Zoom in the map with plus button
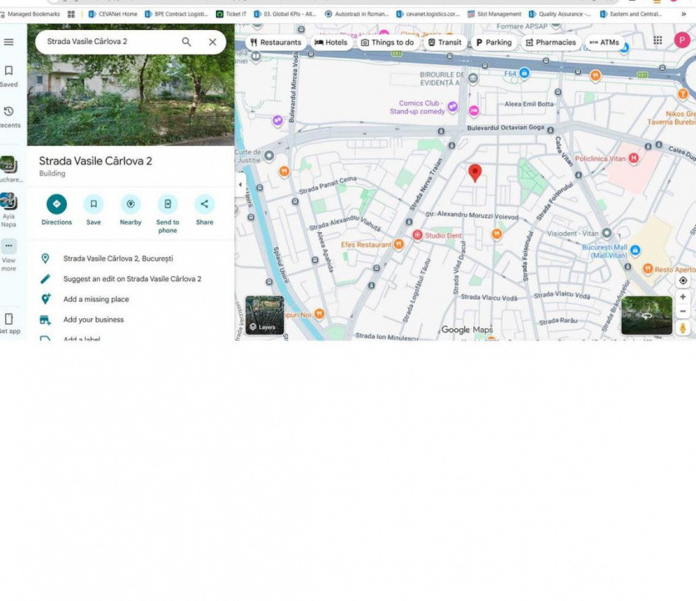 (x=683, y=297)
